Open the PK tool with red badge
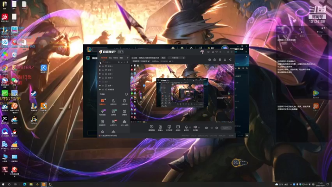 [x=113, y=122]
